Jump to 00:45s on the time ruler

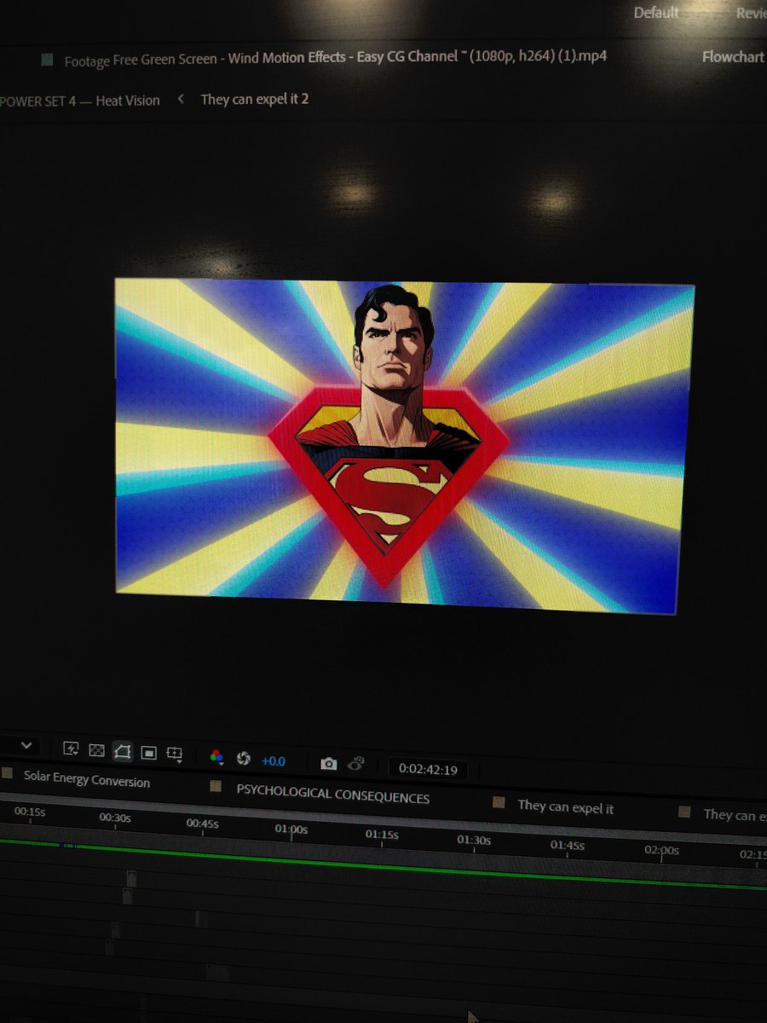point(203,824)
